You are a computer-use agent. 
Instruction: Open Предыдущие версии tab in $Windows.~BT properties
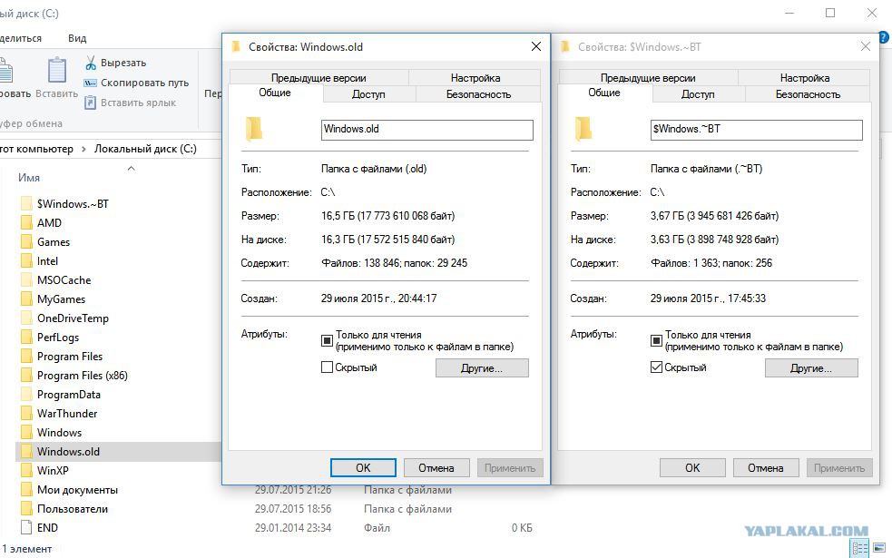coord(648,78)
